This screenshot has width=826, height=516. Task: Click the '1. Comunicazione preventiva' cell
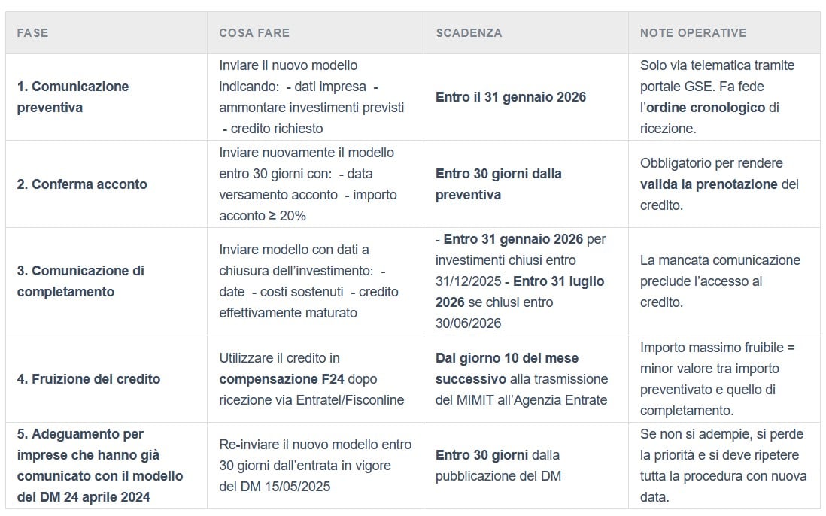coord(106,97)
